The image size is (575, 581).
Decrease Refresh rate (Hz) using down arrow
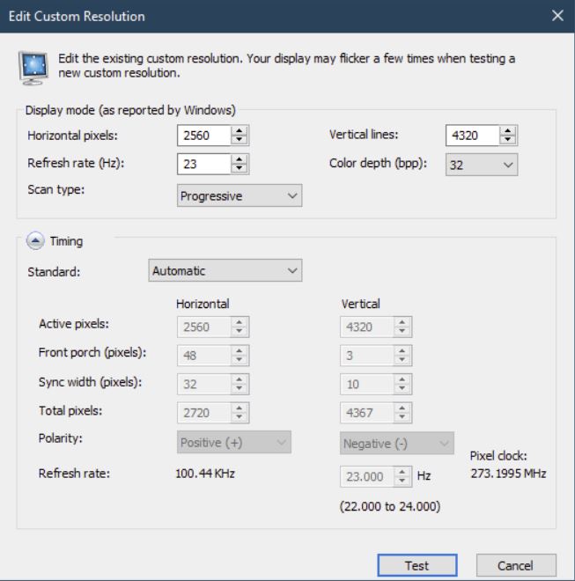tap(240, 169)
